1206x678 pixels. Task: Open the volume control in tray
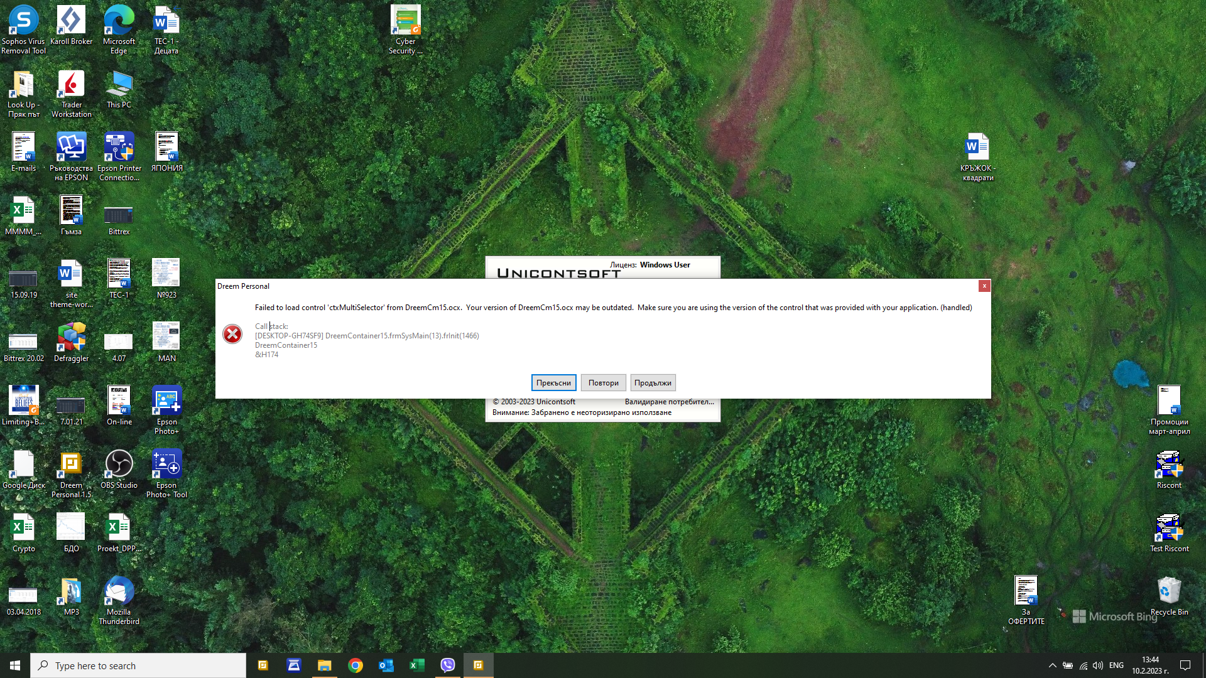[x=1097, y=665]
